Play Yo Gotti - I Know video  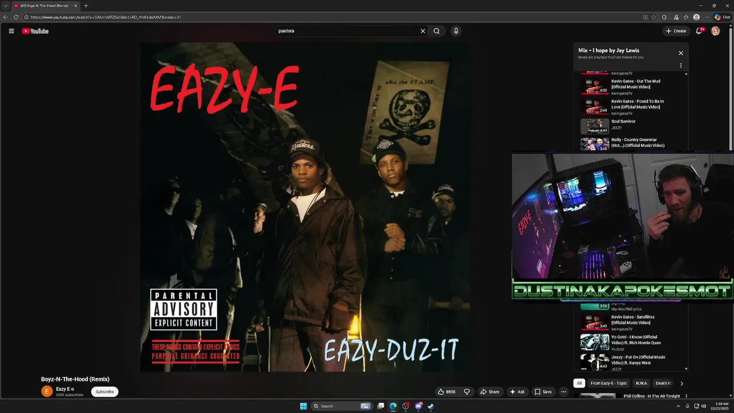636,340
